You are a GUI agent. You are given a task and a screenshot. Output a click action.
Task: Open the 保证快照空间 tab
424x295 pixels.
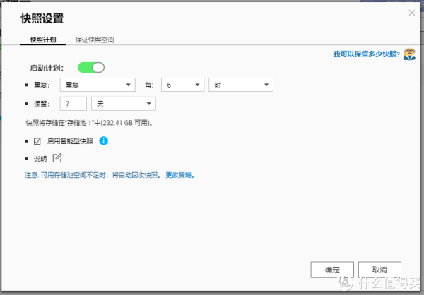point(95,40)
